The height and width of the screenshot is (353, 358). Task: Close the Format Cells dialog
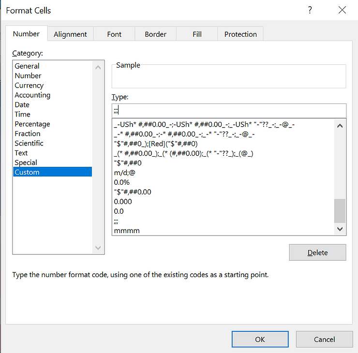tap(342, 10)
